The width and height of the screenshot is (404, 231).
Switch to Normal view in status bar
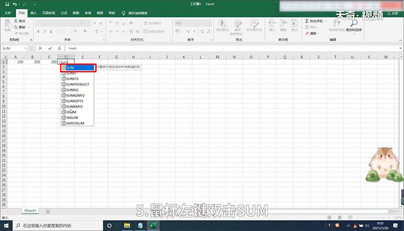pyautogui.click(x=330, y=217)
